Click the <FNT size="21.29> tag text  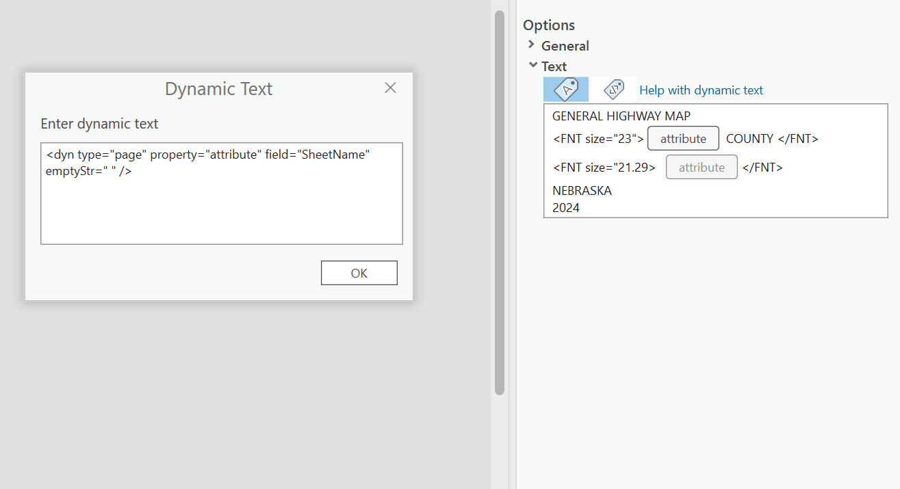point(604,168)
